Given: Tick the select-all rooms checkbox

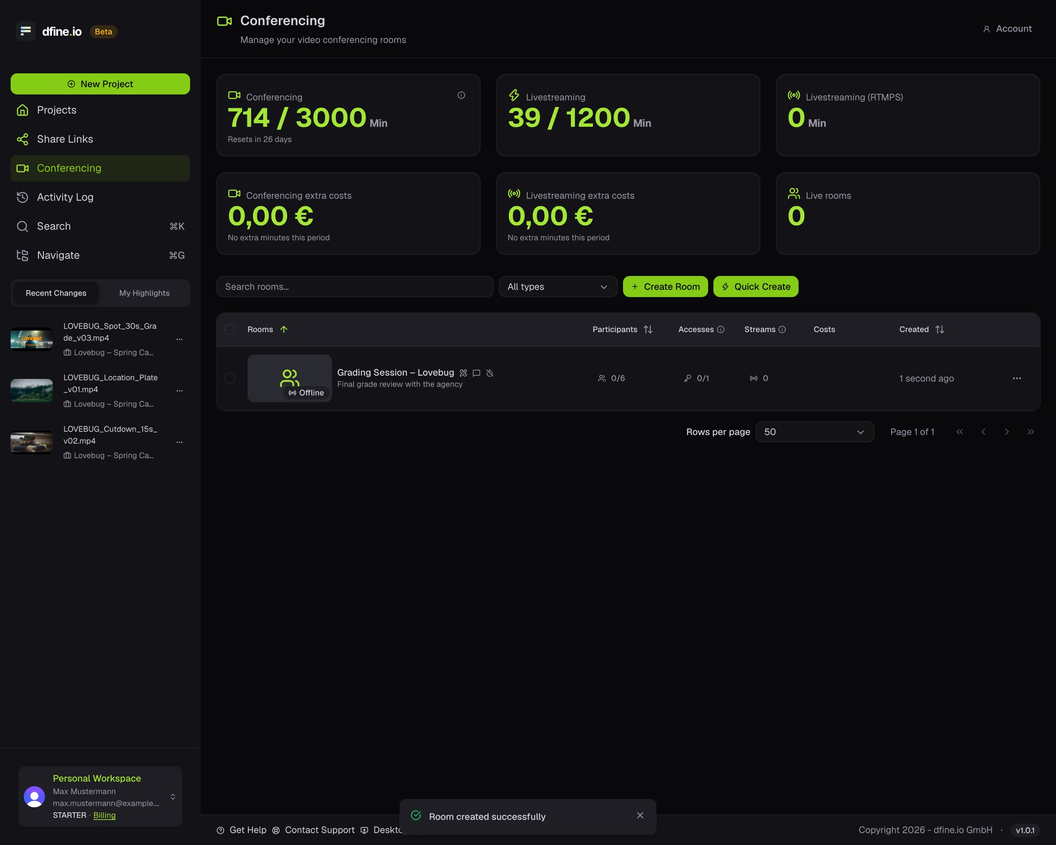Looking at the screenshot, I should click(x=230, y=330).
